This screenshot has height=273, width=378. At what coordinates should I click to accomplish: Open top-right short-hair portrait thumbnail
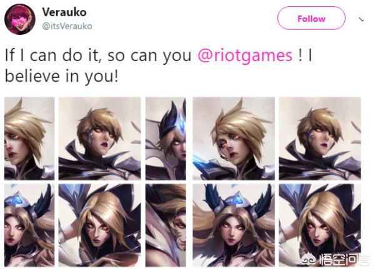pos(320,138)
